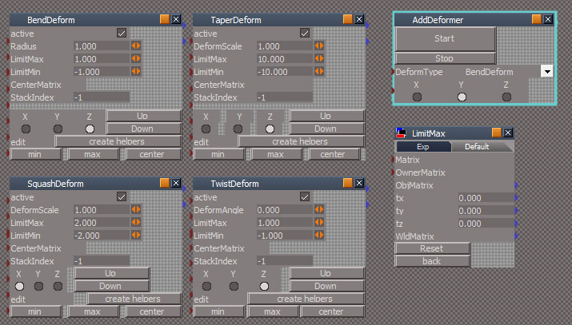The image size is (572, 325).
Task: Click Radius value field in BendDeform
Action: (102, 46)
